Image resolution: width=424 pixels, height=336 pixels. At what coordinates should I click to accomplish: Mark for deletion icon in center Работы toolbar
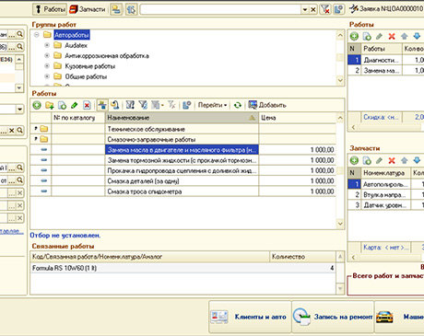(87, 105)
